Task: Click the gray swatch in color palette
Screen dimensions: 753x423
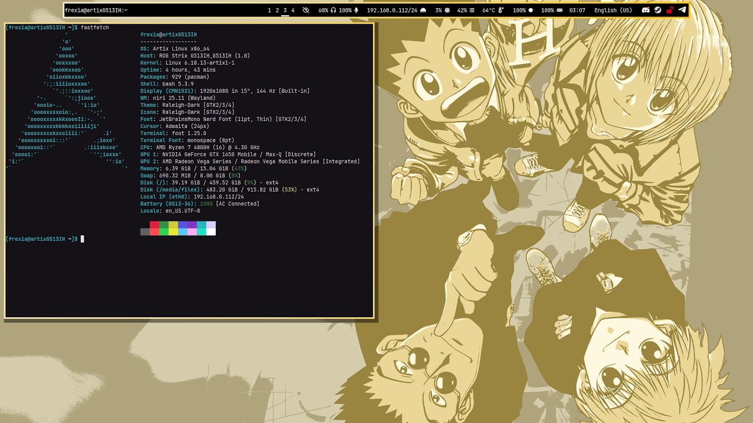Action: [x=145, y=232]
